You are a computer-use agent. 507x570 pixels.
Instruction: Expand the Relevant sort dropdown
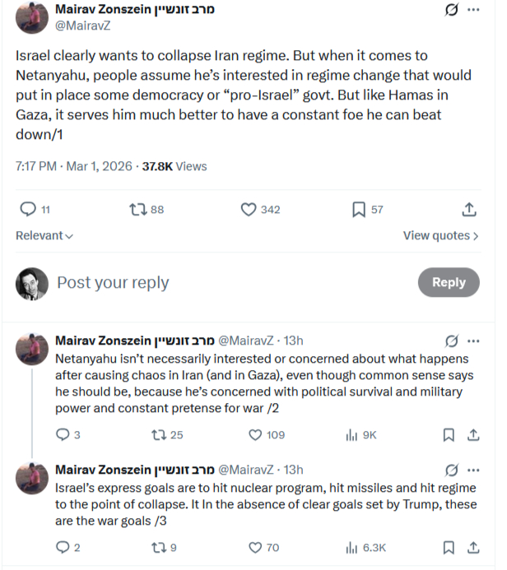click(44, 235)
